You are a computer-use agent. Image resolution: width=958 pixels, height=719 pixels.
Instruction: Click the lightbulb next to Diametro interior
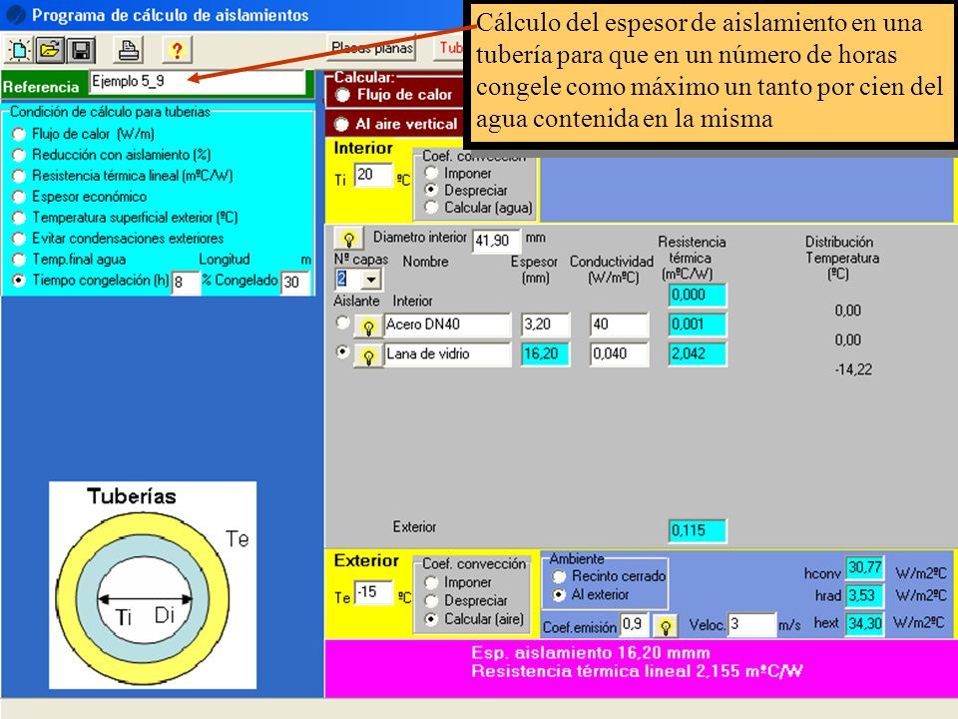point(349,239)
